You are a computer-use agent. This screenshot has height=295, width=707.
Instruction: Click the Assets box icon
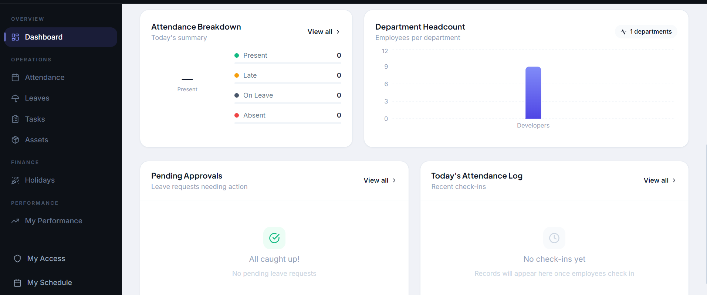pyautogui.click(x=15, y=140)
